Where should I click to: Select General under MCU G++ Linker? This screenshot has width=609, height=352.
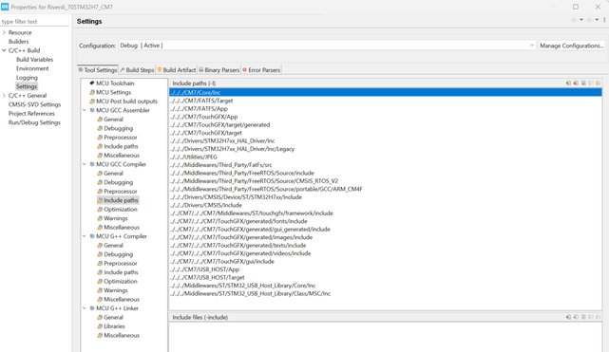(113, 317)
